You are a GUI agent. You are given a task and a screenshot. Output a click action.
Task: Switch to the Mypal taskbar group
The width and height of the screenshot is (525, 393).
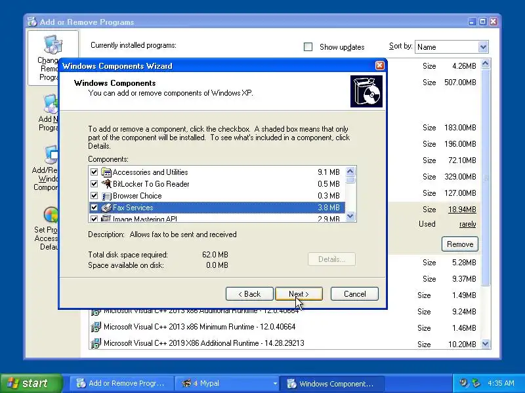(x=226, y=383)
